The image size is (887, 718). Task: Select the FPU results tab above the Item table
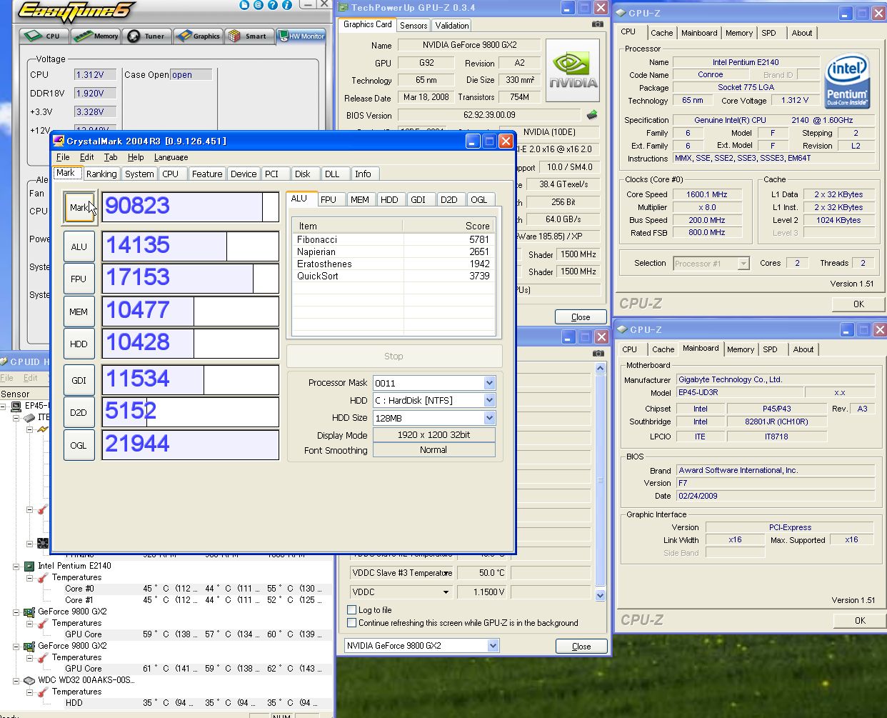(x=329, y=199)
